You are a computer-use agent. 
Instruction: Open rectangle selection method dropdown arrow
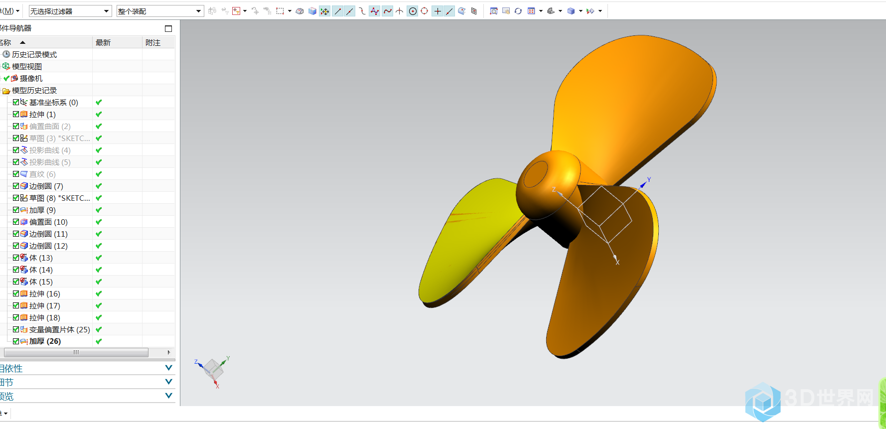[x=290, y=11]
